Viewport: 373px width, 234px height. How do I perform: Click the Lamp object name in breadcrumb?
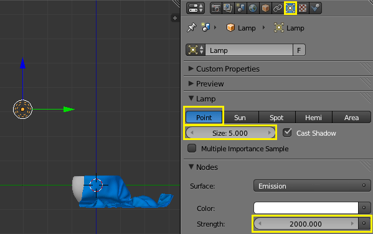pos(247,28)
